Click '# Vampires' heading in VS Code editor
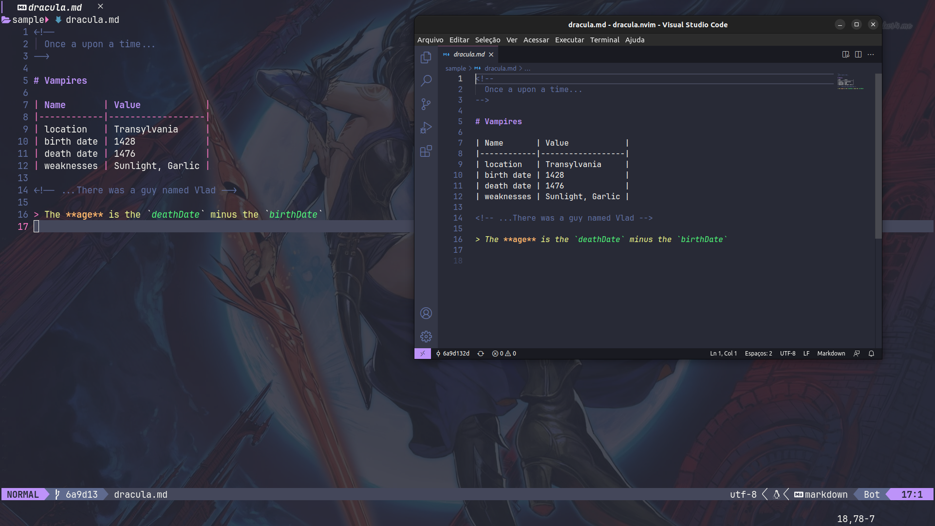This screenshot has width=935, height=526. coord(498,122)
